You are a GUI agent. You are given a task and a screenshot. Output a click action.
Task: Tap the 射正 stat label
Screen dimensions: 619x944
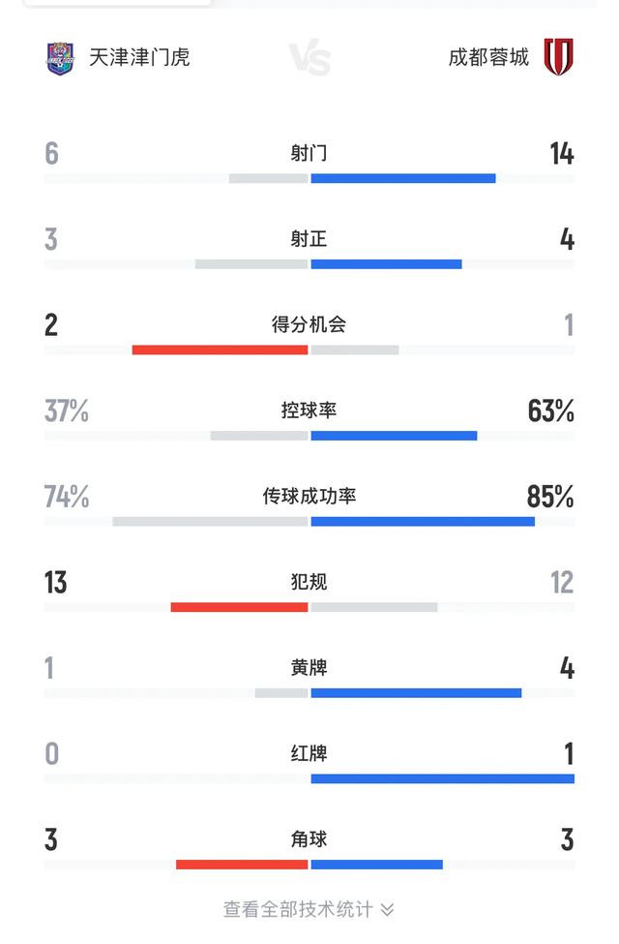coord(309,239)
